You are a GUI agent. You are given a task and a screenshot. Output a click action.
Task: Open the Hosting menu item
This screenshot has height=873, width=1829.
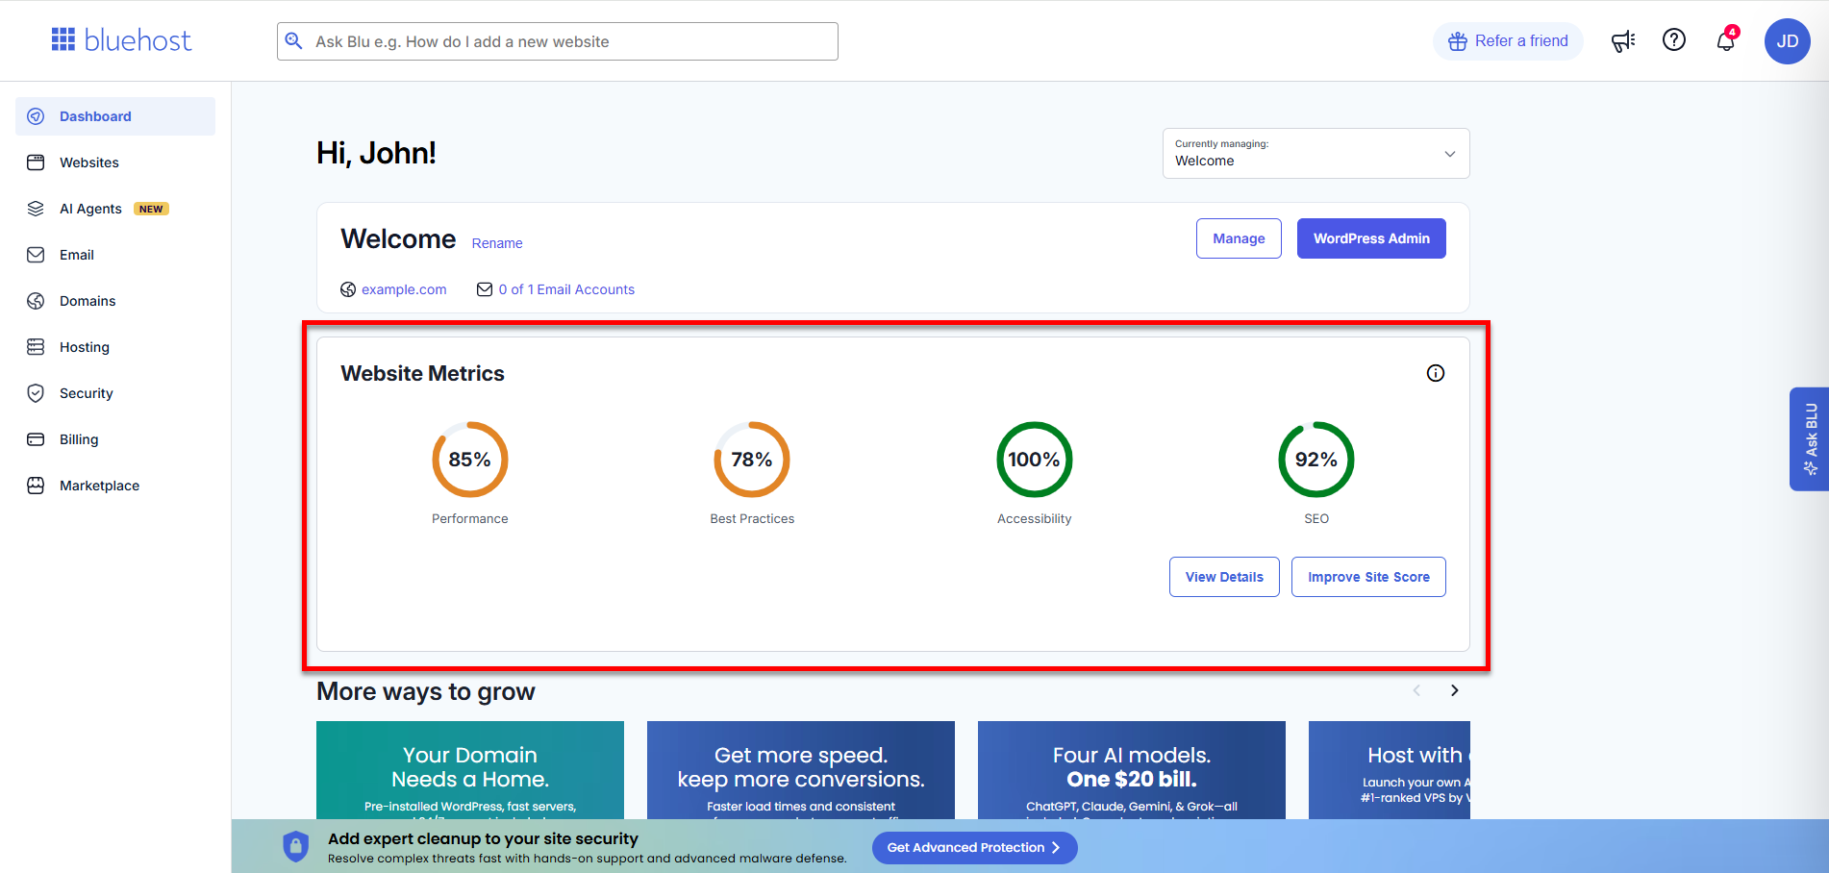115,347
